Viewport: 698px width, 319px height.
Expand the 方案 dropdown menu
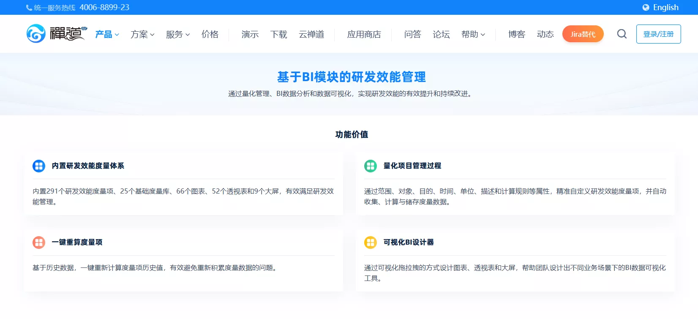[142, 34]
